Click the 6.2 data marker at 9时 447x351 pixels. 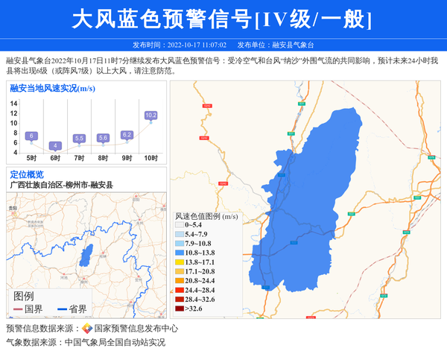pyautogui.click(x=127, y=135)
